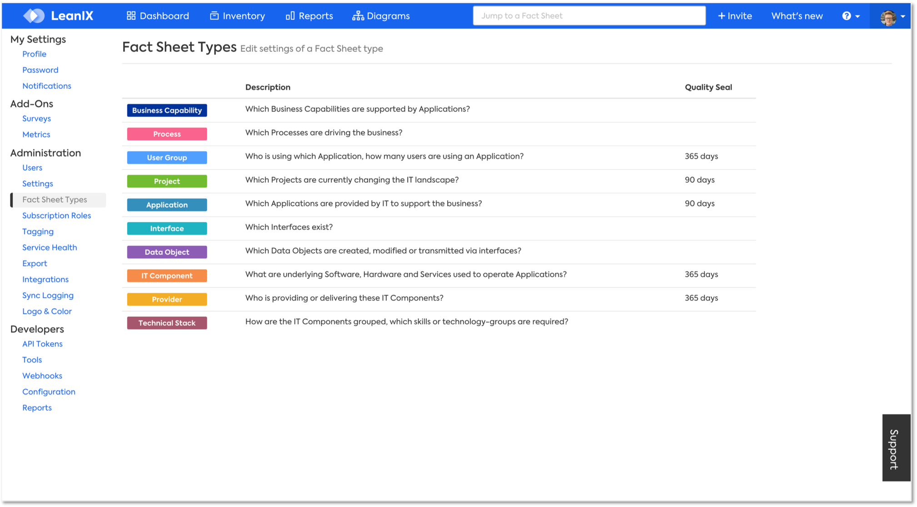Open the API Tokens developer page
917x507 pixels.
(42, 344)
